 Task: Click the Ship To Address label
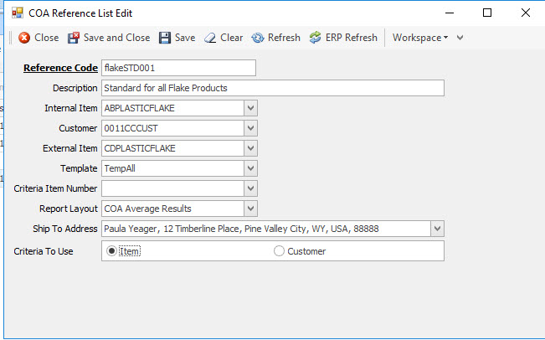tap(65, 229)
